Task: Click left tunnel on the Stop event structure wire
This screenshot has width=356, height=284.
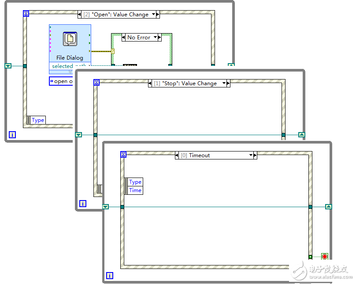Action: tap(96, 135)
